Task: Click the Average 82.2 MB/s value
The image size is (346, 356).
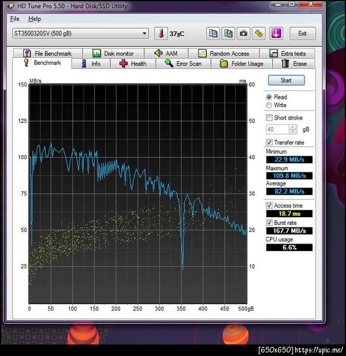Action: [289, 191]
